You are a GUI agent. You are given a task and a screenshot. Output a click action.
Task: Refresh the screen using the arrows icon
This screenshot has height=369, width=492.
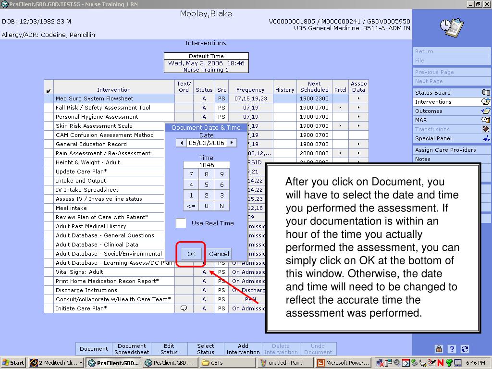coord(465,349)
